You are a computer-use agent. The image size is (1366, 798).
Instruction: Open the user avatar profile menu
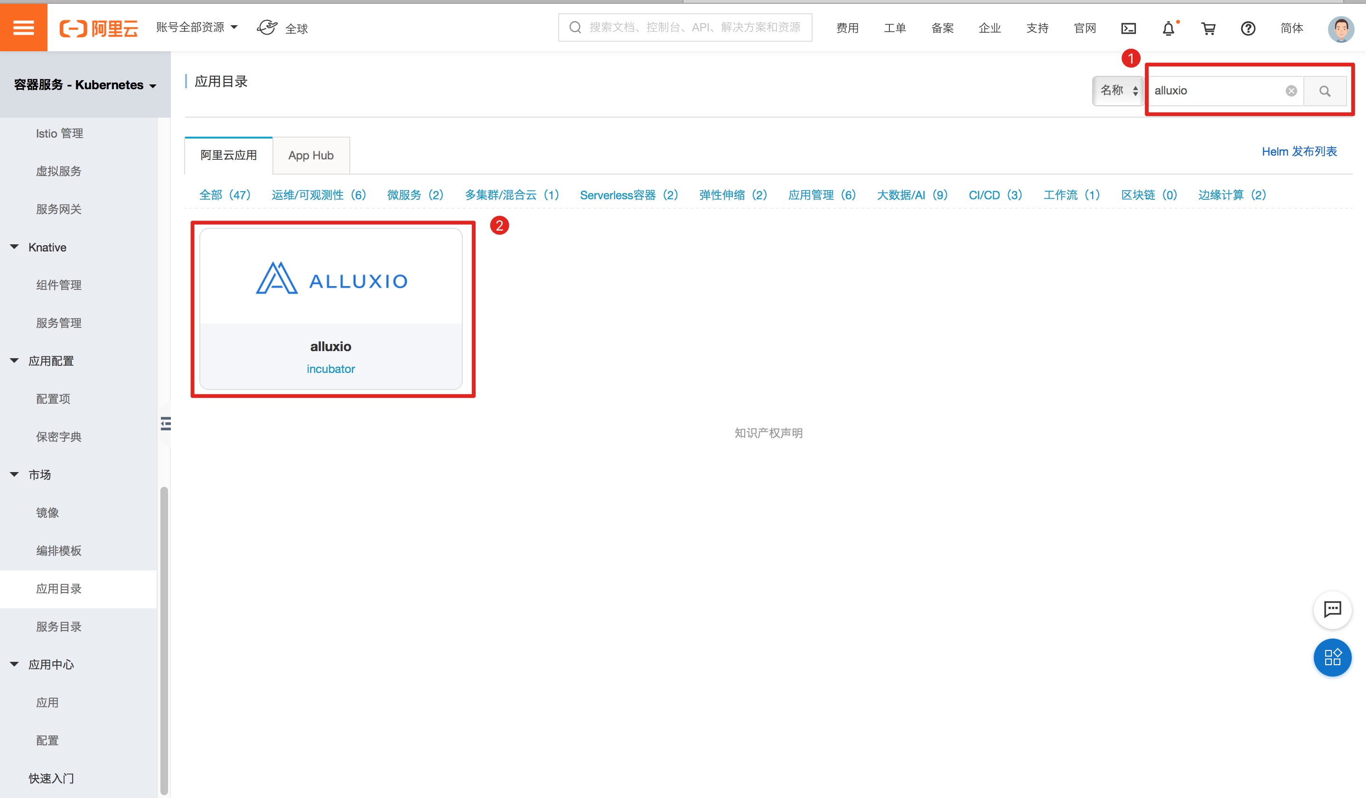1341,29
